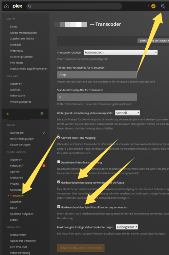Open Dashboard under Status

click(17, 133)
